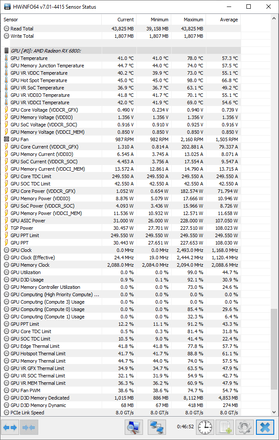Open the network remote monitoring button
Screen dimensions: 279x440
tap(156, 427)
